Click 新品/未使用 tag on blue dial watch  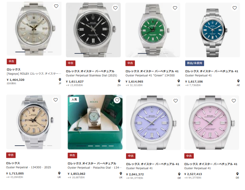tap(195, 63)
